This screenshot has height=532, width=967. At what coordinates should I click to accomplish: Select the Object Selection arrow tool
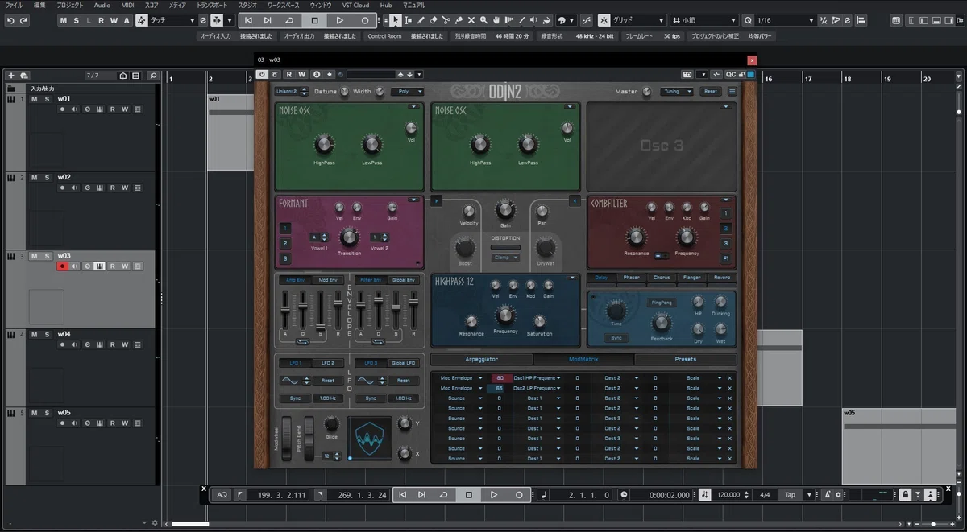point(397,20)
